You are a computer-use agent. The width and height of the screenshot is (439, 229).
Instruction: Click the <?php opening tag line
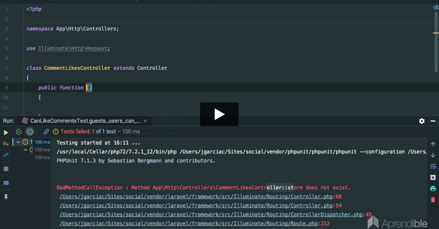[34, 9]
